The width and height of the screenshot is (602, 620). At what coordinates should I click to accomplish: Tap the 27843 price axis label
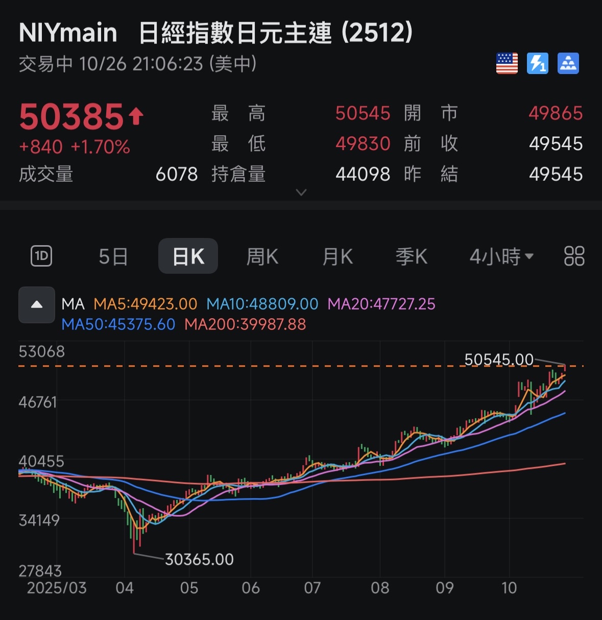tap(40, 570)
